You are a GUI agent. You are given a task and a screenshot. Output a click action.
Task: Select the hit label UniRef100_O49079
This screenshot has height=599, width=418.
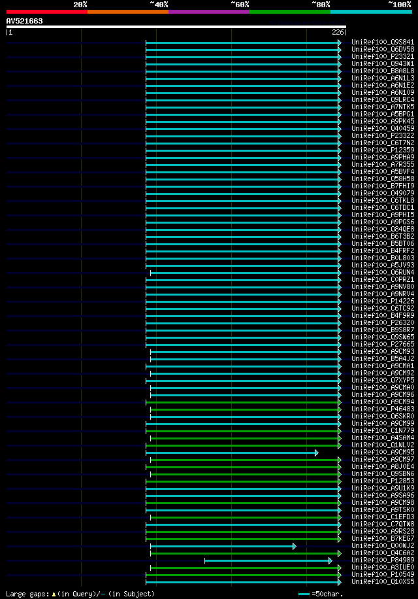[x=383, y=193]
